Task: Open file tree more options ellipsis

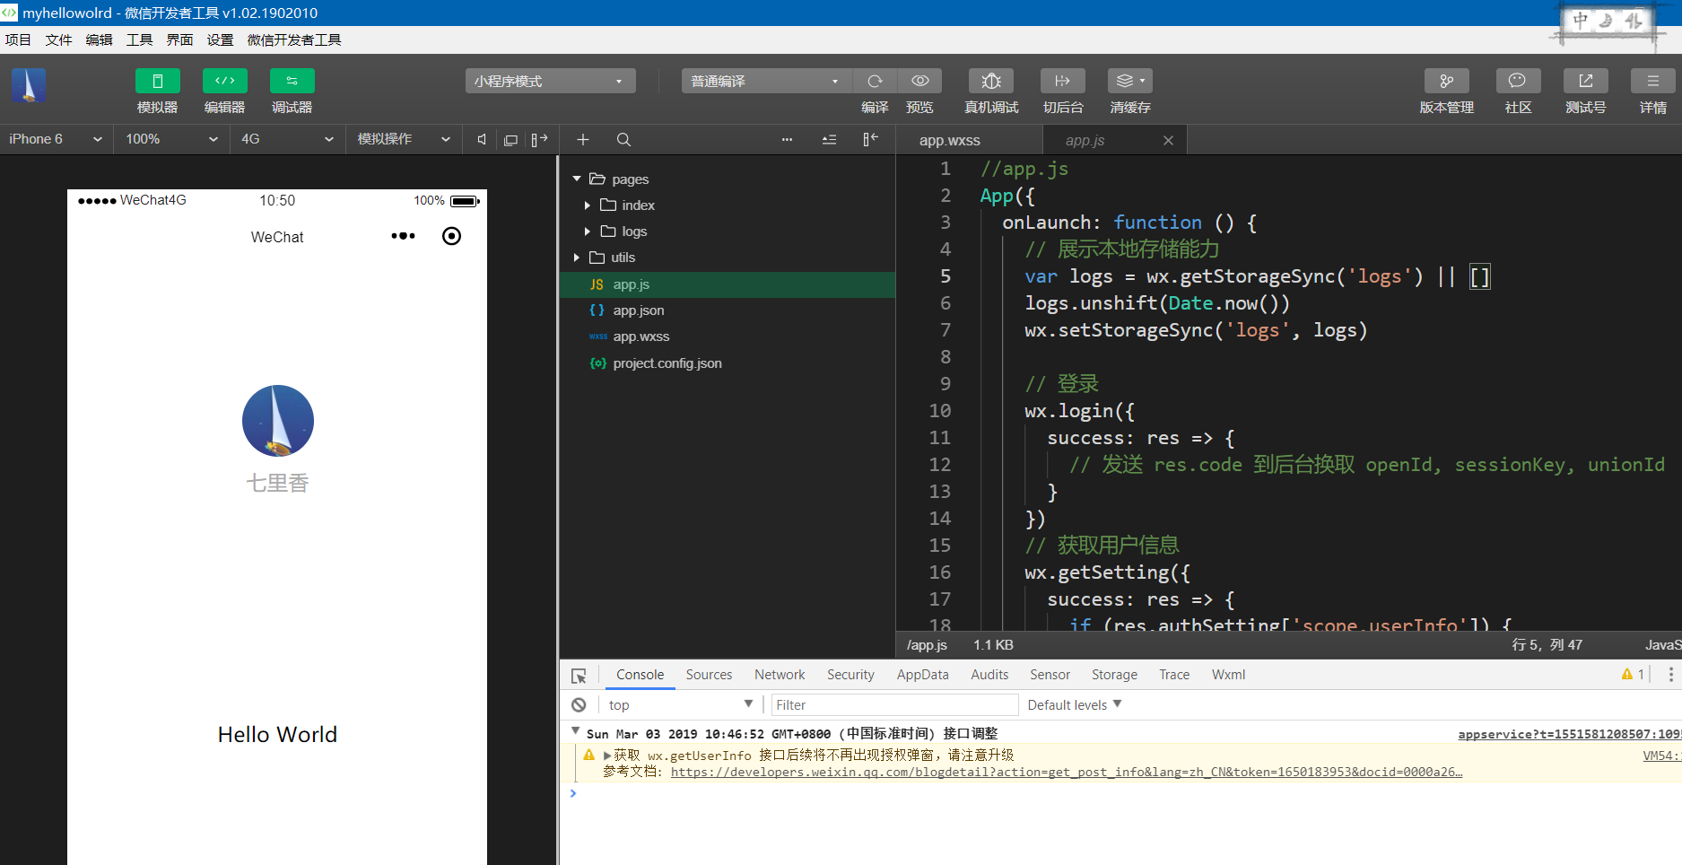Action: (787, 139)
